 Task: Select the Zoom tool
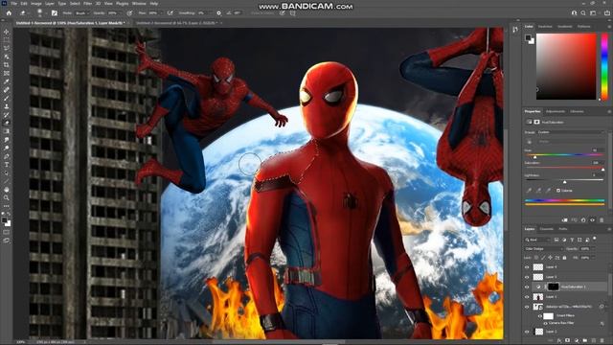coord(7,198)
